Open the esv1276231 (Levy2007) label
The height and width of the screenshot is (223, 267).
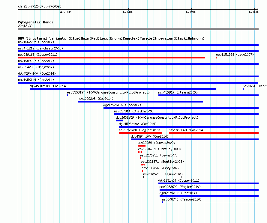159,155
